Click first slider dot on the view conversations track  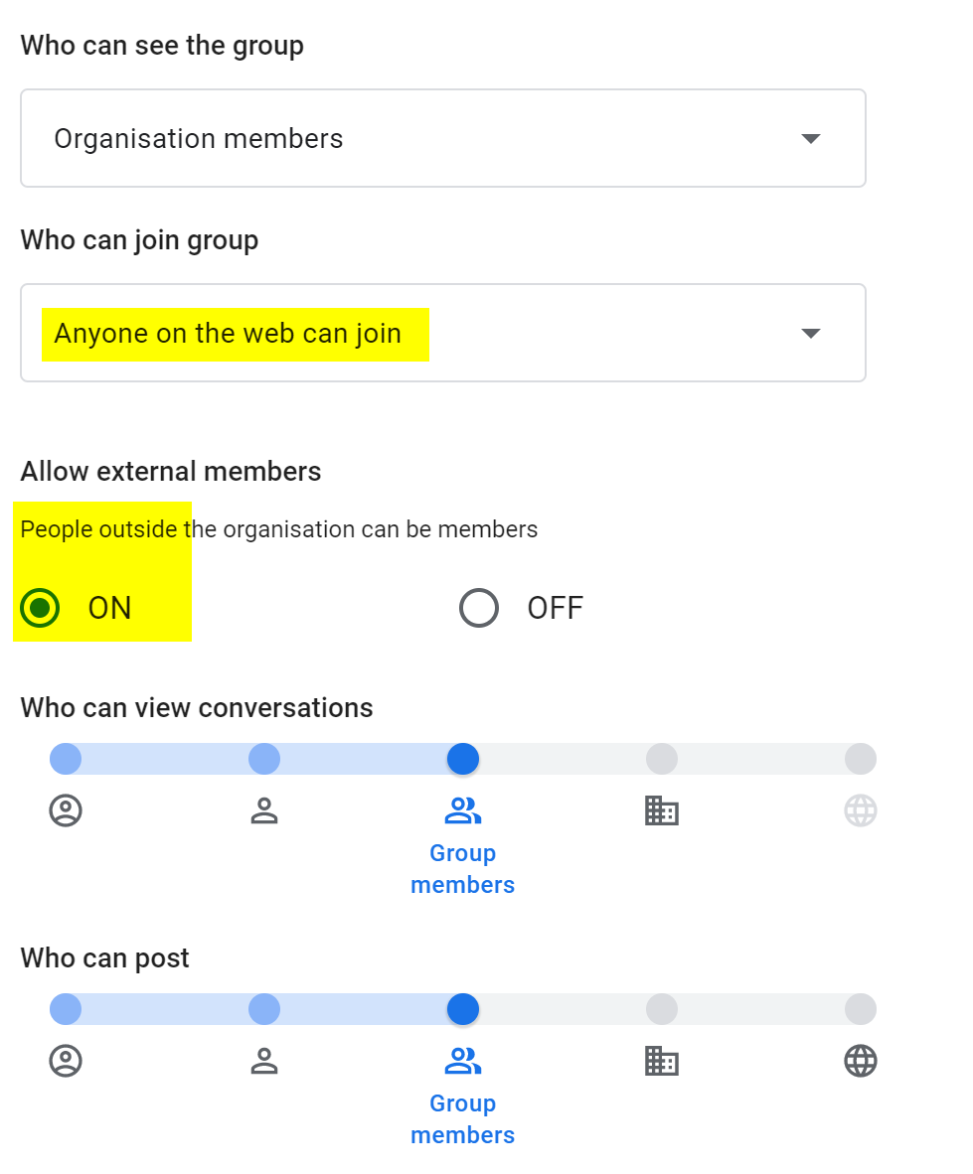[66, 759]
